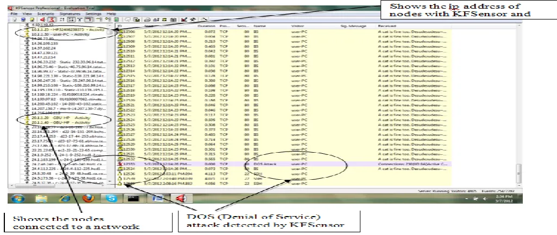Click the Visitors count in status bar
The image size is (557, 235).
[464, 191]
